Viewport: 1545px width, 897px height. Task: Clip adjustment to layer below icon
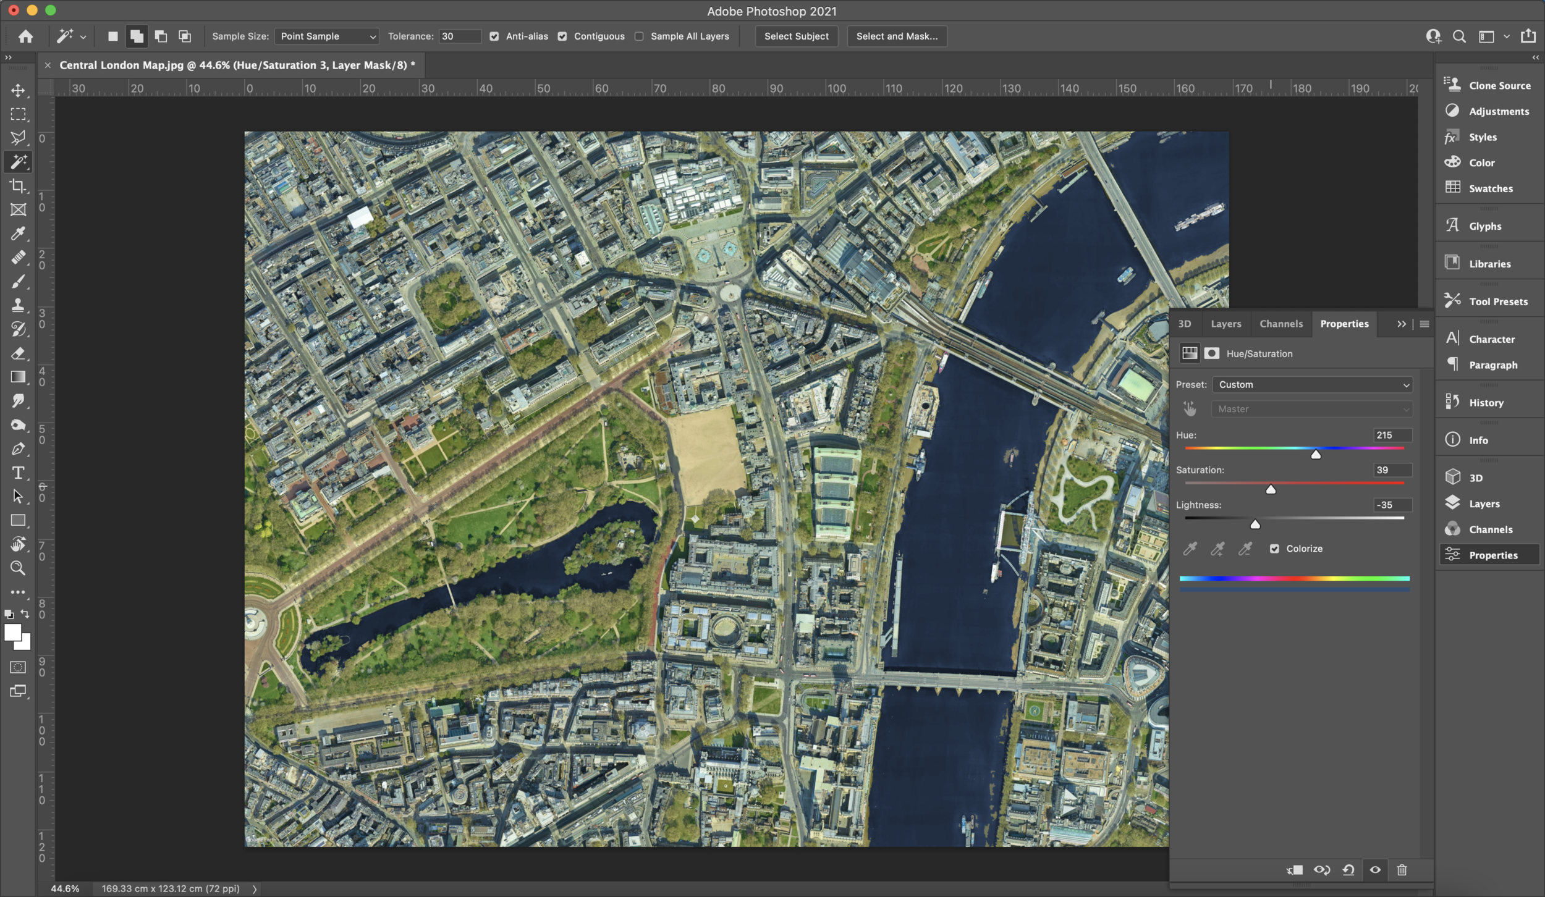pyautogui.click(x=1295, y=870)
